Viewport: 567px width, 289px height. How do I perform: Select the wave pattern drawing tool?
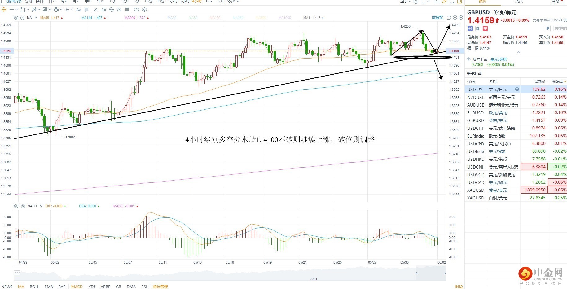34,10
